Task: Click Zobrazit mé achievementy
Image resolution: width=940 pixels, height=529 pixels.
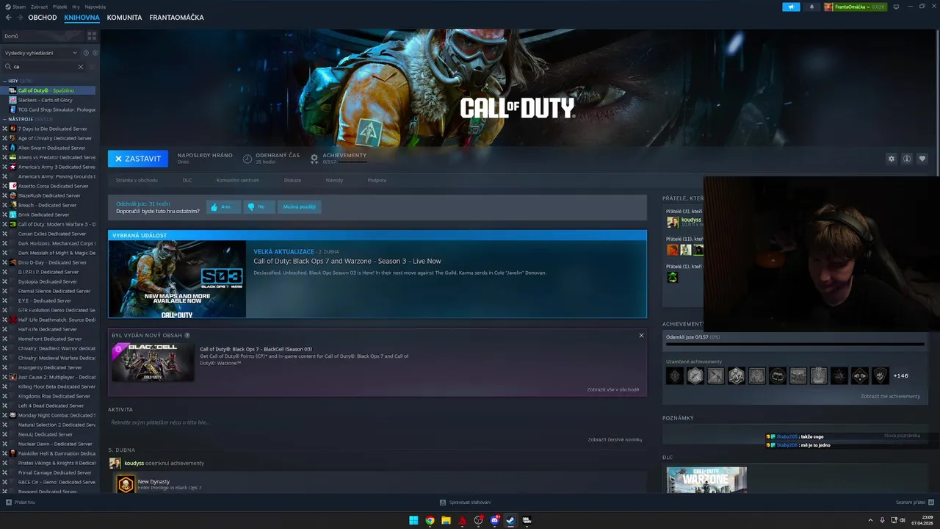Action: pyautogui.click(x=890, y=396)
